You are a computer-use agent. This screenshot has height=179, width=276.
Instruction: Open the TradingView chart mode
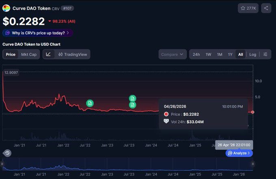tap(73, 54)
